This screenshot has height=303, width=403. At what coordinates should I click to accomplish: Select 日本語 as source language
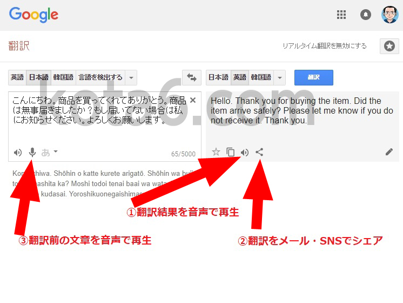pyautogui.click(x=38, y=77)
